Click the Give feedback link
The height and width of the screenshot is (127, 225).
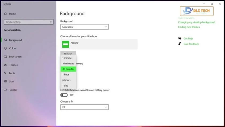[x=191, y=44]
